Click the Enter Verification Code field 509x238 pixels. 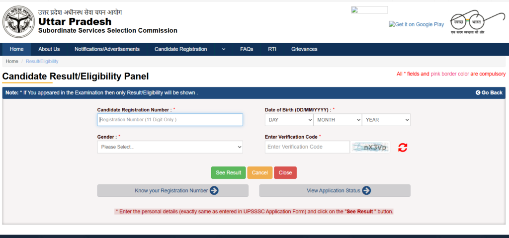(307, 147)
